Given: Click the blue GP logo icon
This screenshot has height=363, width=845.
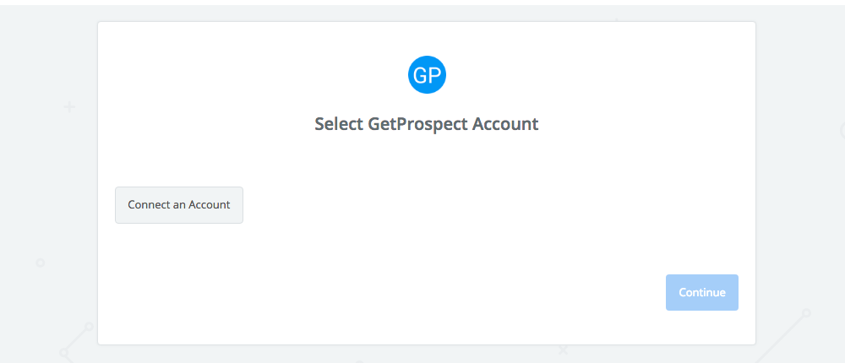Looking at the screenshot, I should point(427,75).
